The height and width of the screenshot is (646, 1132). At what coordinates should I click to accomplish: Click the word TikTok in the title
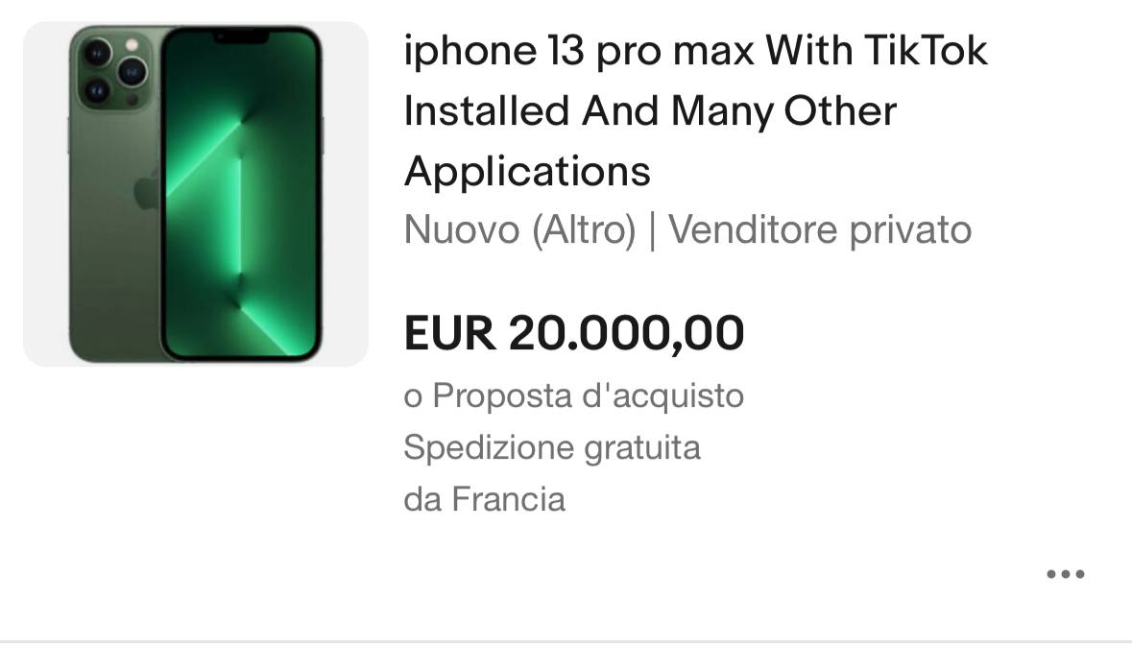point(926,51)
